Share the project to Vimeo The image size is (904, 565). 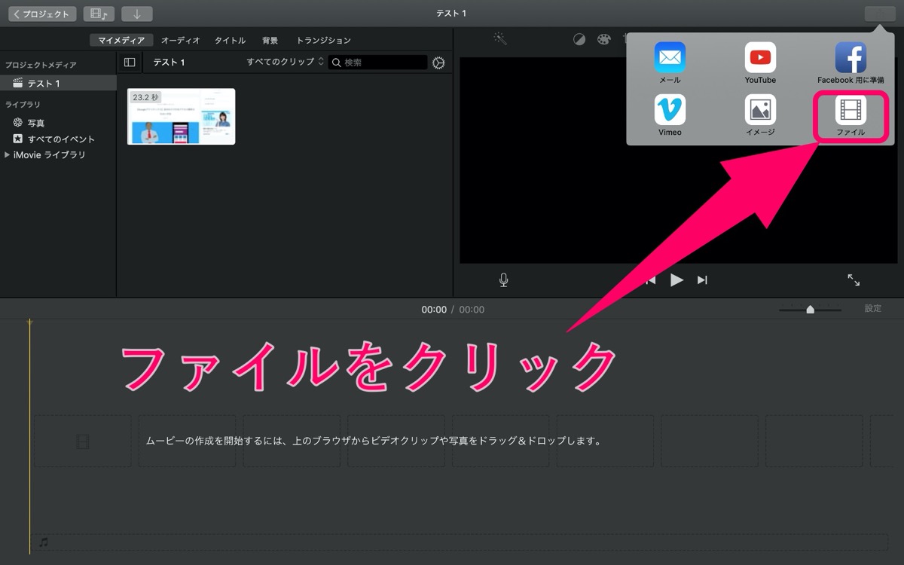click(x=670, y=116)
